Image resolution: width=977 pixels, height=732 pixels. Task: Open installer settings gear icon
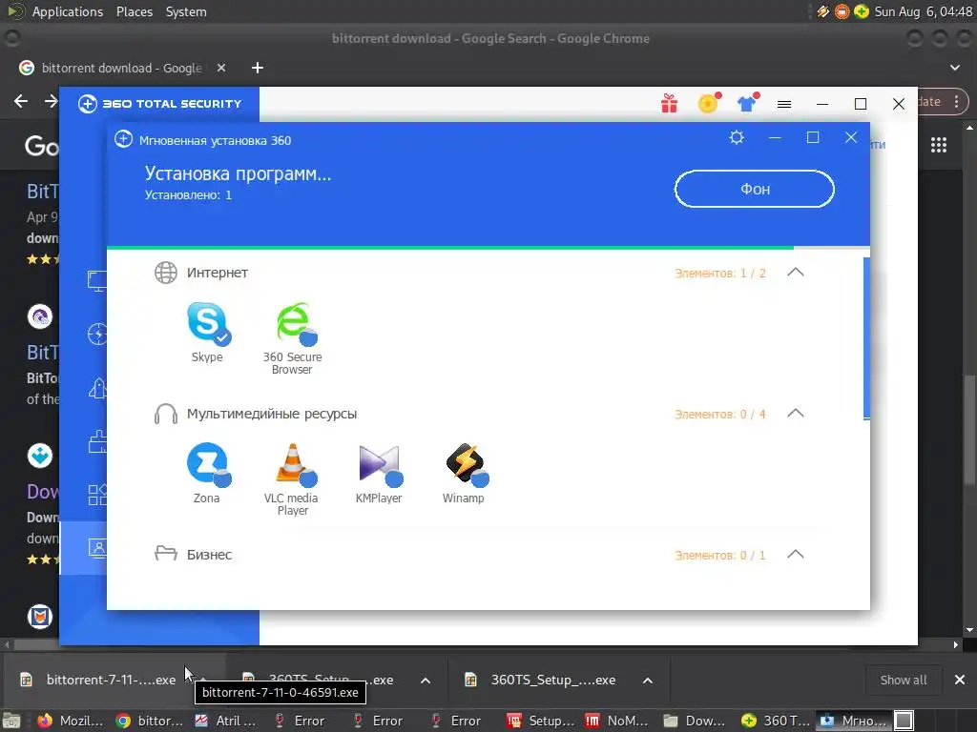[x=737, y=137]
